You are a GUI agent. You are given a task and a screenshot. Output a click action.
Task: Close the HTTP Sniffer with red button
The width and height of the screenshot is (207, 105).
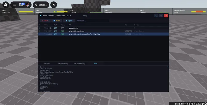[166, 16]
